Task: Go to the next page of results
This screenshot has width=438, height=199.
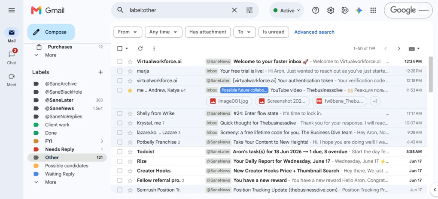Action: pos(399,48)
